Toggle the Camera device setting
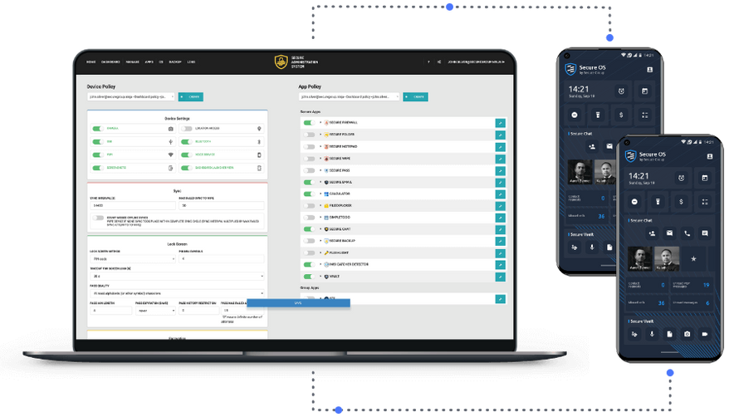This screenshot has height=417, width=729. tap(98, 129)
